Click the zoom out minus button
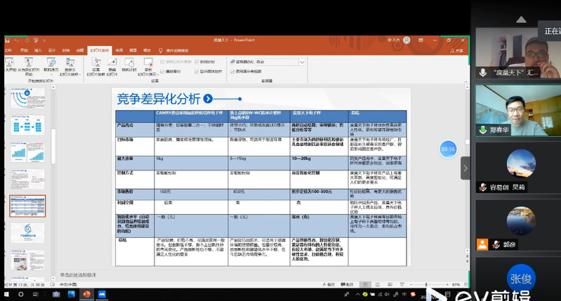Image resolution: width=561 pixels, height=301 pixels. 411,285
